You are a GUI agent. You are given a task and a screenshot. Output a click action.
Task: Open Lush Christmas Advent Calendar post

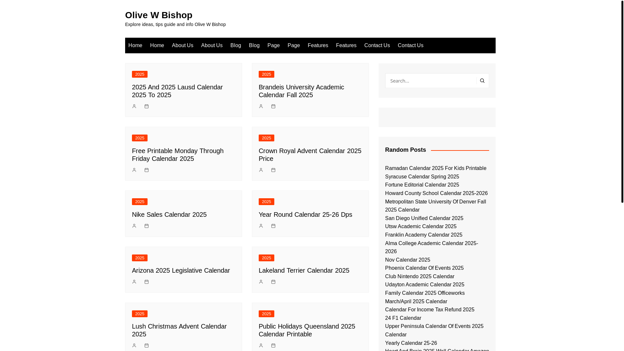coord(179,330)
